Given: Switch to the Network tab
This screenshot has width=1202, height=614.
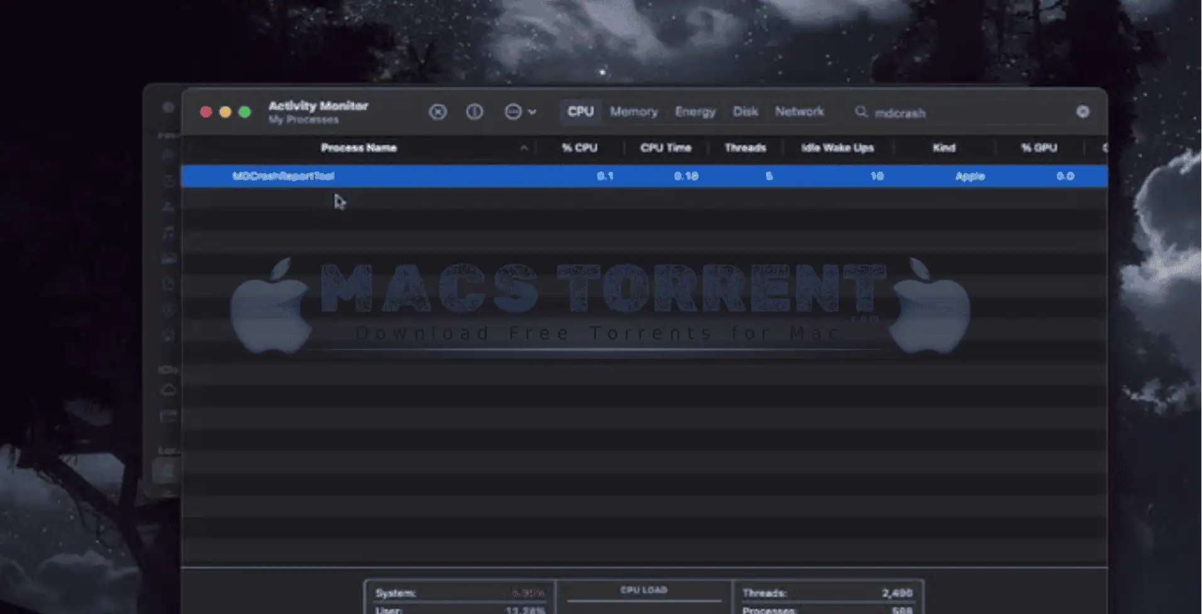Looking at the screenshot, I should click(799, 111).
